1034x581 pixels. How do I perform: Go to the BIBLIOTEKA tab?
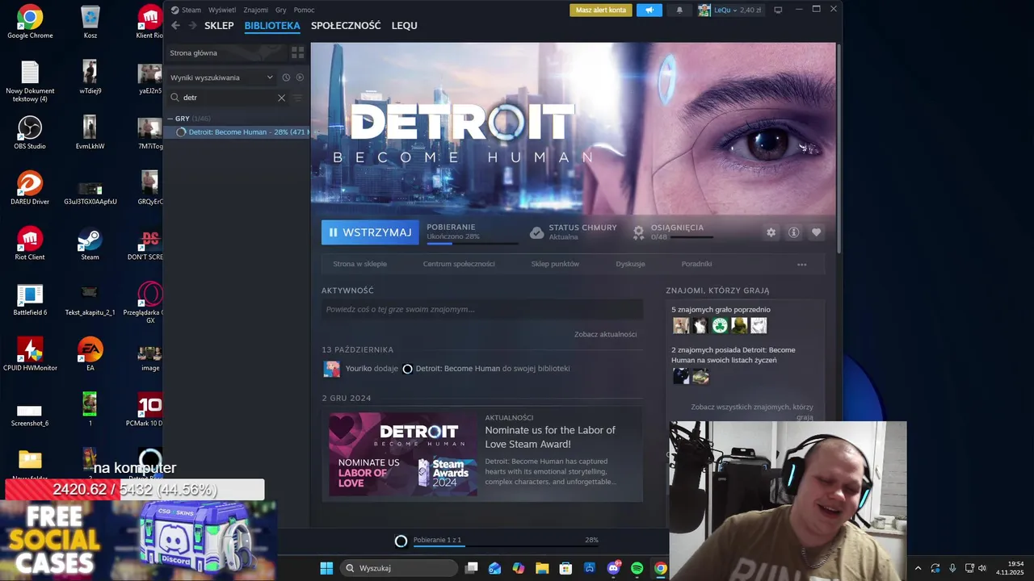point(272,26)
